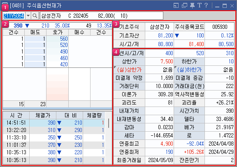Screen dimensions: 237x167
Task: Click the T font size icon
Action: (x=200, y=5)
